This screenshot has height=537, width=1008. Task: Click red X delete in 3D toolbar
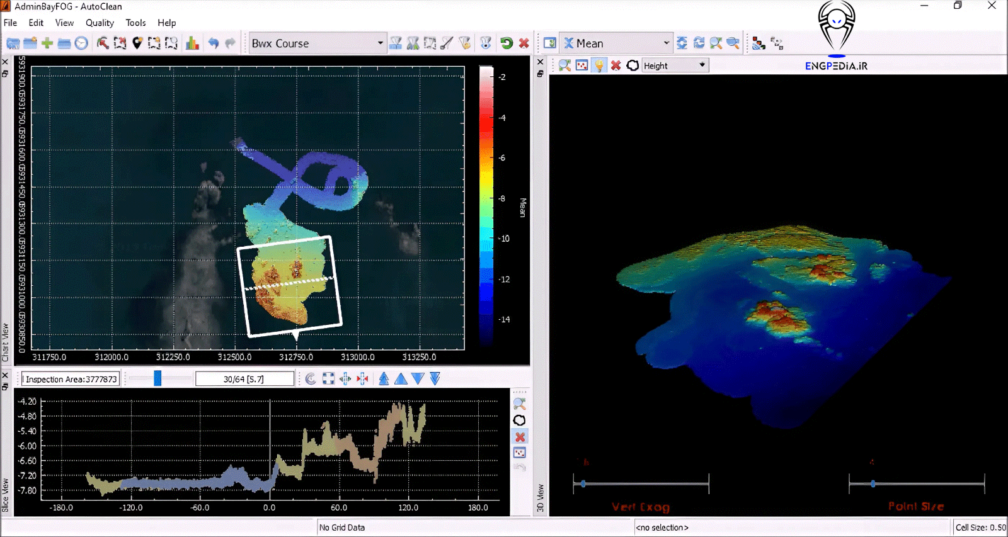(616, 65)
